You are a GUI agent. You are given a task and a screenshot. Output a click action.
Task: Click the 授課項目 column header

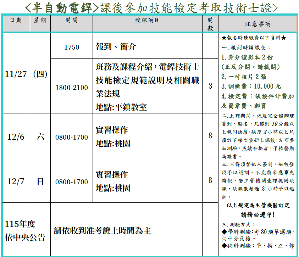(x=147, y=21)
